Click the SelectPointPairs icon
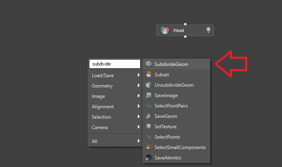282x167 pixels. [149, 106]
